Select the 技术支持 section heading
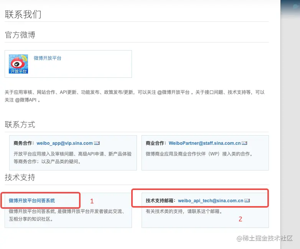The height and width of the screenshot is (249, 300). tap(20, 177)
